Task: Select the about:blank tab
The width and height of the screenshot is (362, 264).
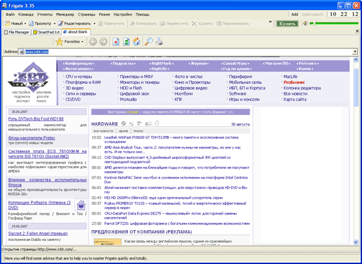Action: click(76, 32)
